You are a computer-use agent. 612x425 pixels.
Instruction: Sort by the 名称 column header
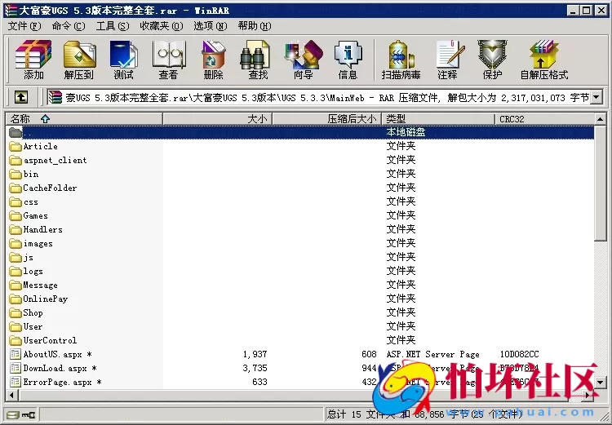click(x=84, y=118)
